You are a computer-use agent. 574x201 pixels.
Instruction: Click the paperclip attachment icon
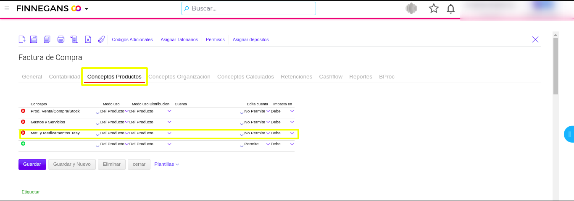coord(101,39)
